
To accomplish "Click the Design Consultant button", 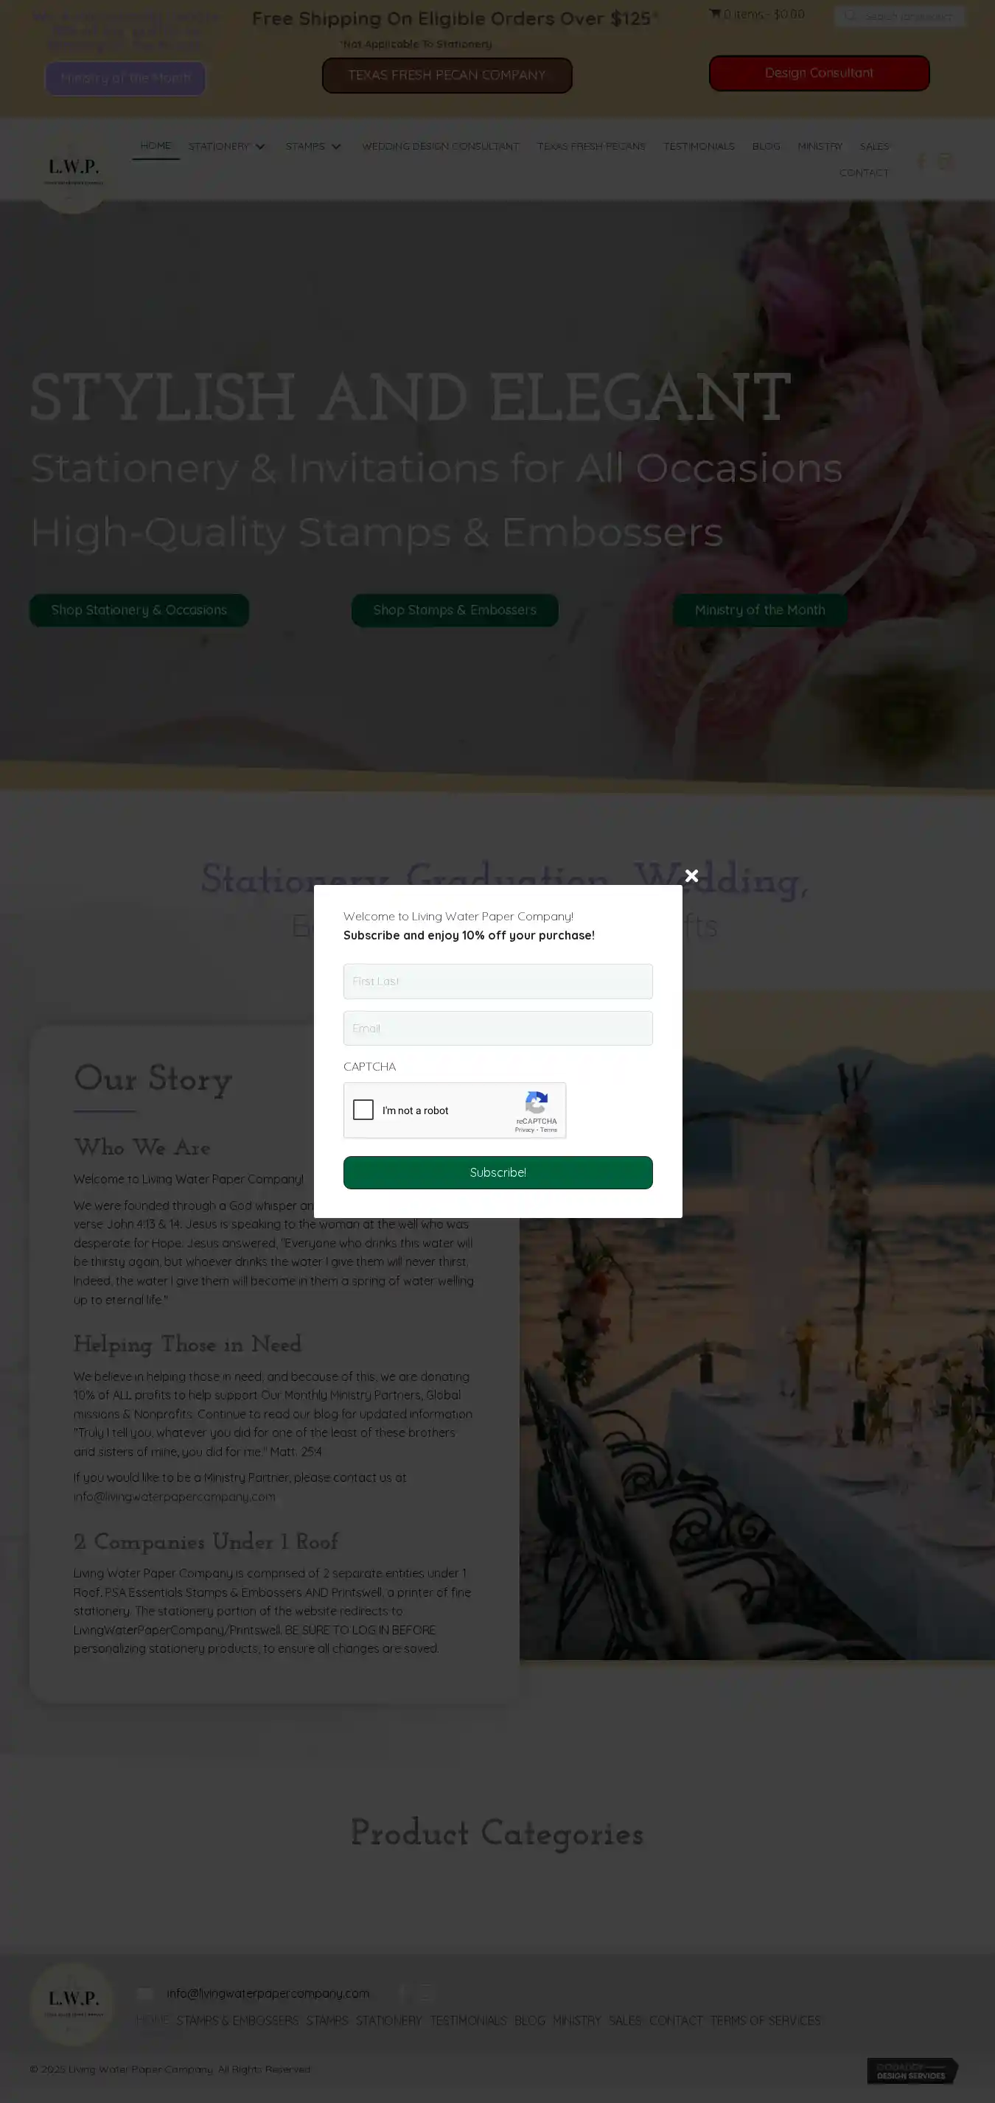I will pyautogui.click(x=819, y=73).
